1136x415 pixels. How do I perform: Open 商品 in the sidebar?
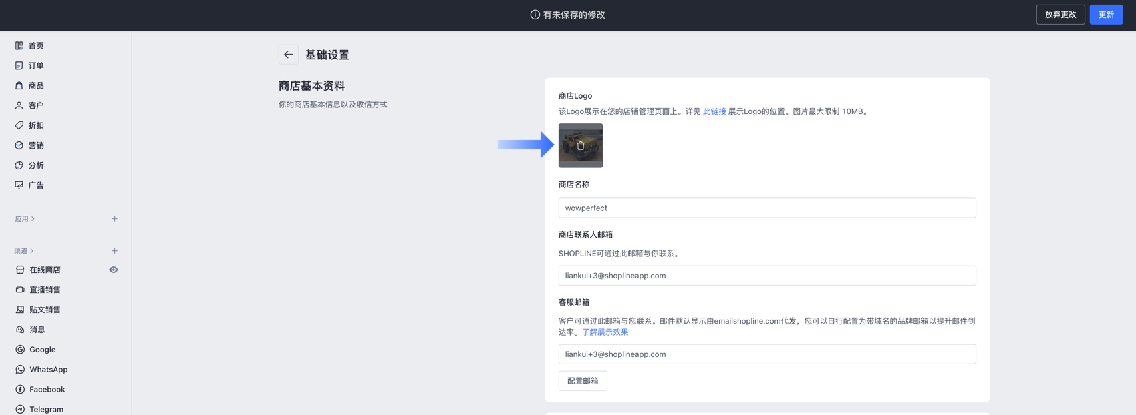(x=36, y=85)
